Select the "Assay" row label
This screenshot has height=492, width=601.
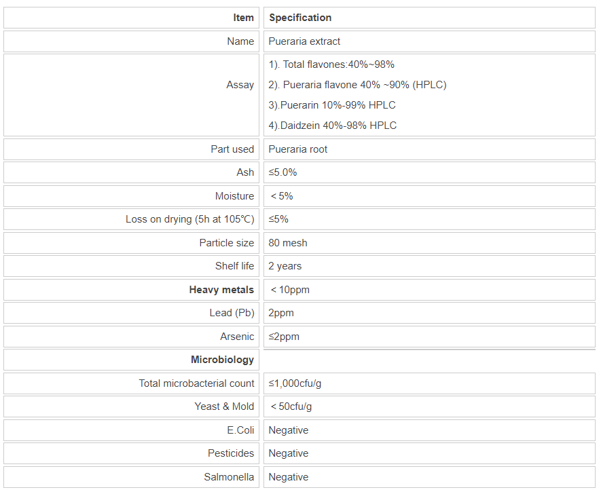click(x=240, y=85)
